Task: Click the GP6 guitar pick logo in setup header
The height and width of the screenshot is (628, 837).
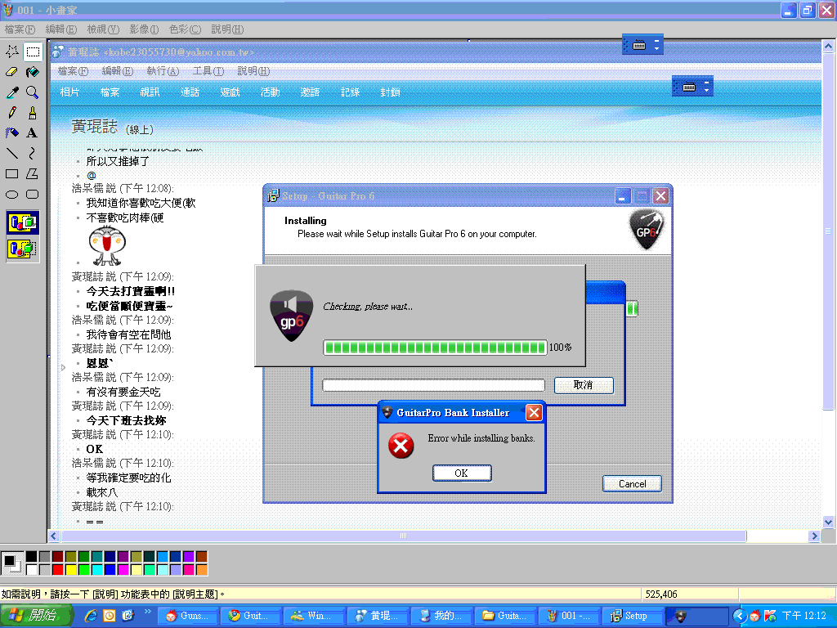Action: (x=647, y=229)
